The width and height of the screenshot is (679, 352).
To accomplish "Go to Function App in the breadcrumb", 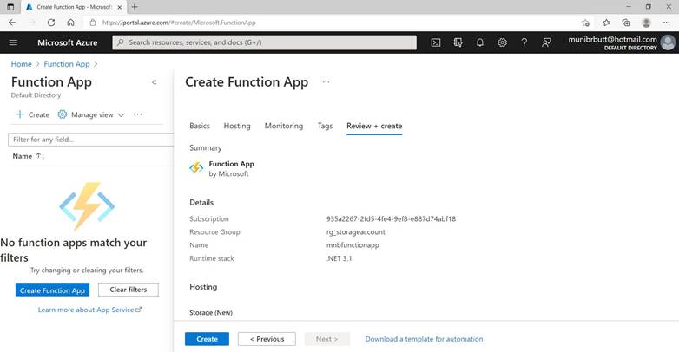I will [x=67, y=64].
